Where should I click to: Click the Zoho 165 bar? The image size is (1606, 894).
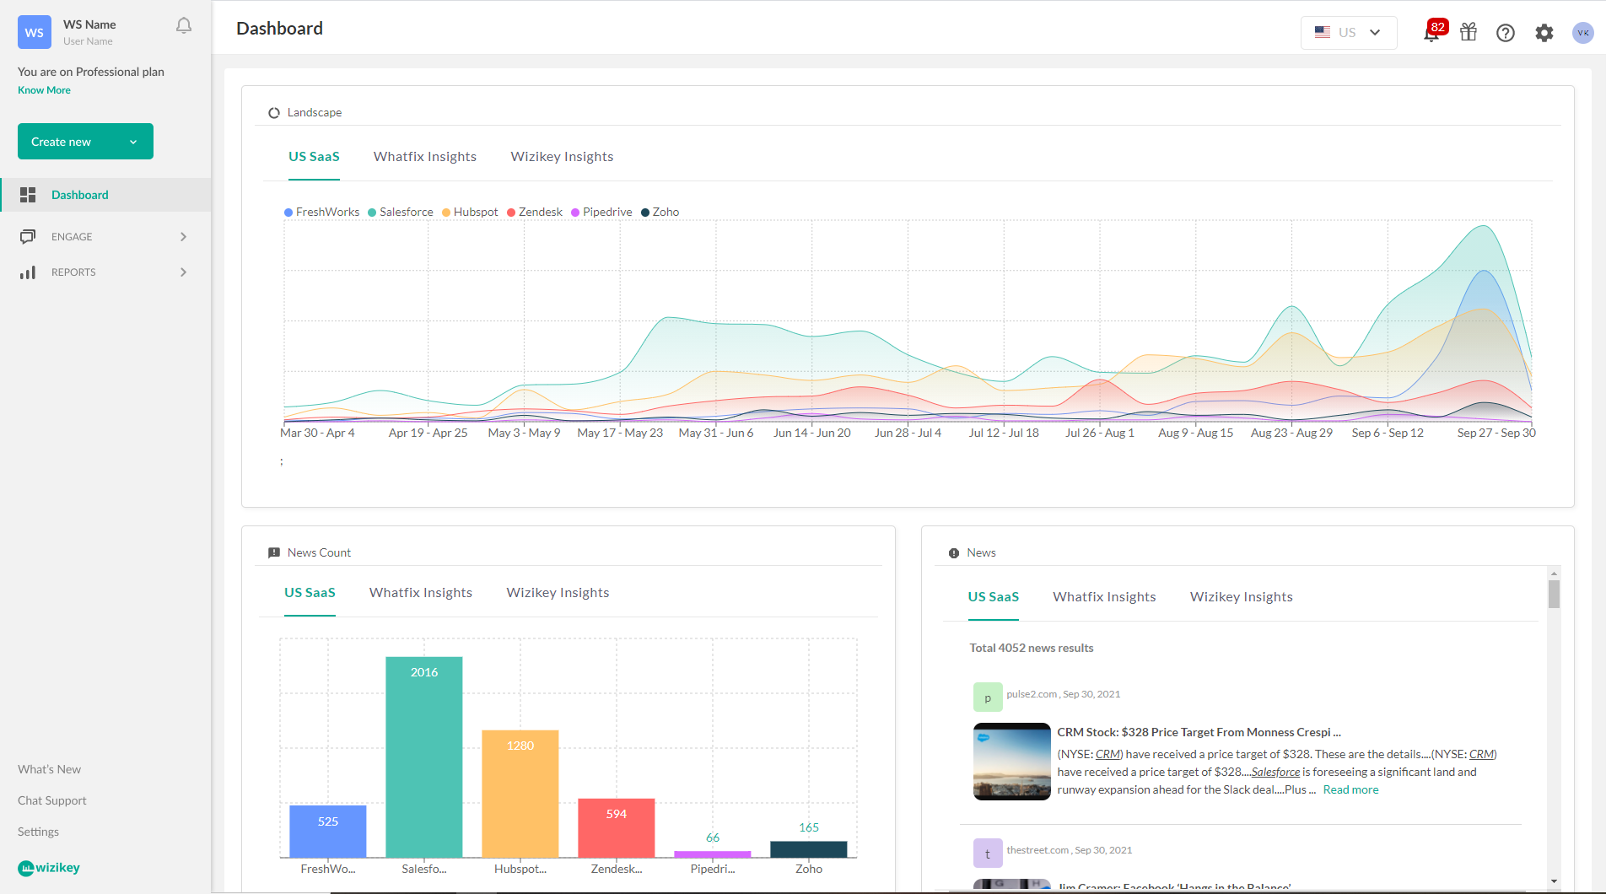pyautogui.click(x=809, y=849)
